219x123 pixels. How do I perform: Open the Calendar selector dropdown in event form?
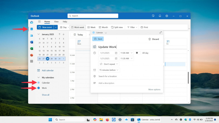(x=106, y=33)
